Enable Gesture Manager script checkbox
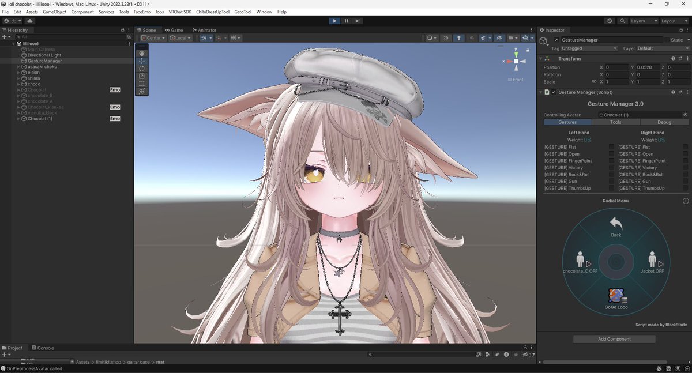Viewport: 692px width, 373px height. coord(554,92)
